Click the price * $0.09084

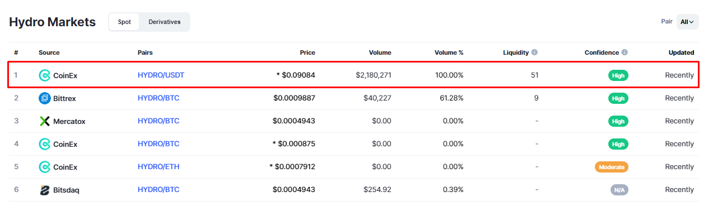tap(295, 75)
